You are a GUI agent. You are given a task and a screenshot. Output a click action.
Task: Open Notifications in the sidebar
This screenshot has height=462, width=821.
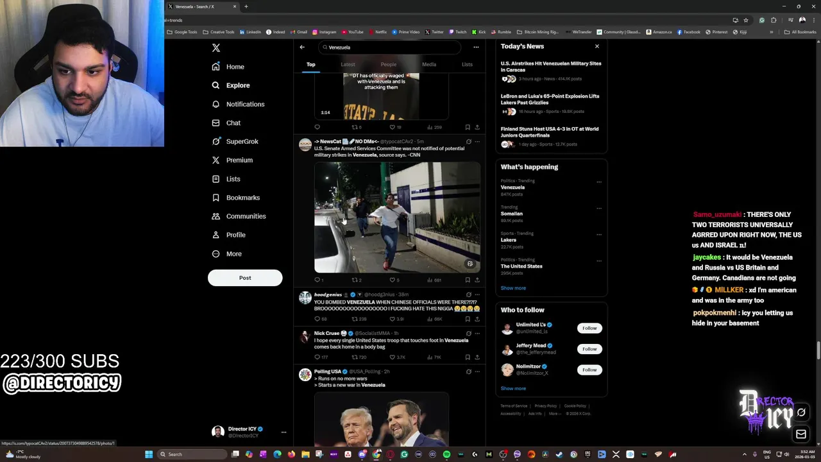pos(238,104)
